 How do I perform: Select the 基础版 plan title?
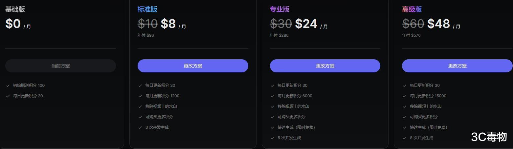tap(15, 9)
